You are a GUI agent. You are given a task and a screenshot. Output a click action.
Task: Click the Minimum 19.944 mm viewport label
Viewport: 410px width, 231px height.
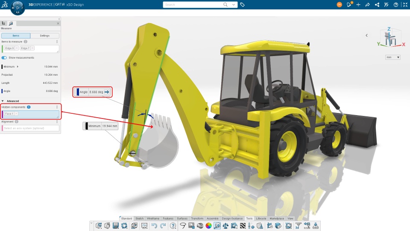(100, 126)
